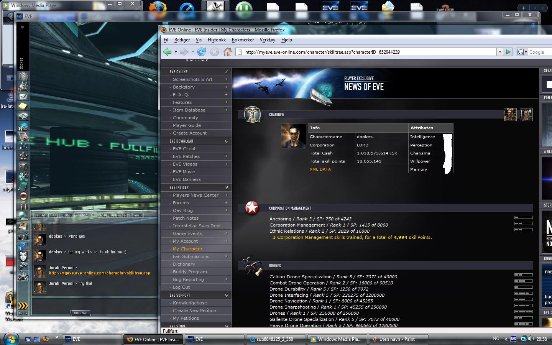Open the My Character page link
The image size is (552, 345).
pyautogui.click(x=187, y=249)
